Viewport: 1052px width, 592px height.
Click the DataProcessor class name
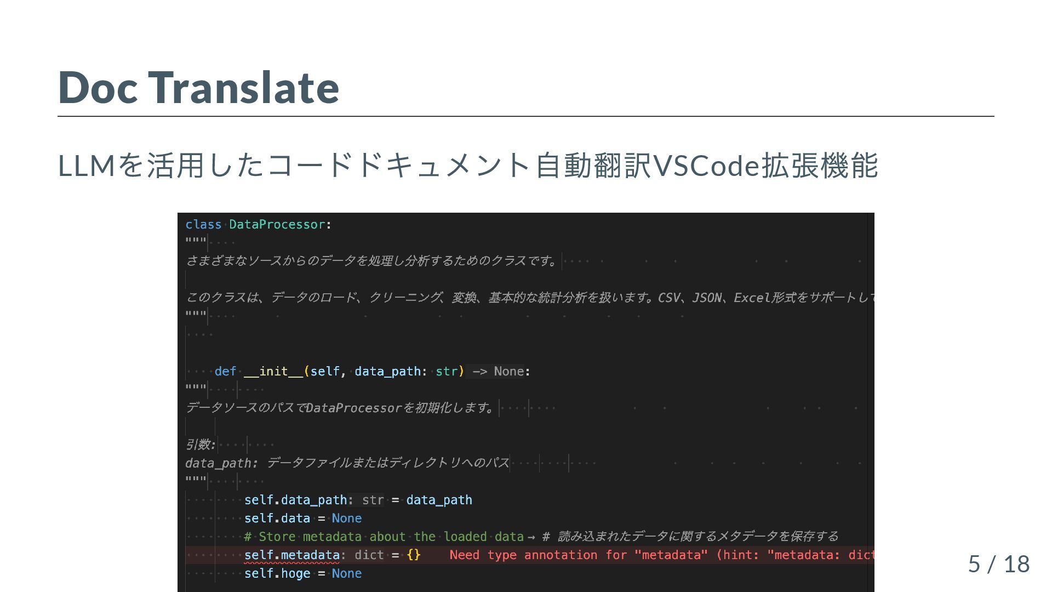tap(277, 225)
